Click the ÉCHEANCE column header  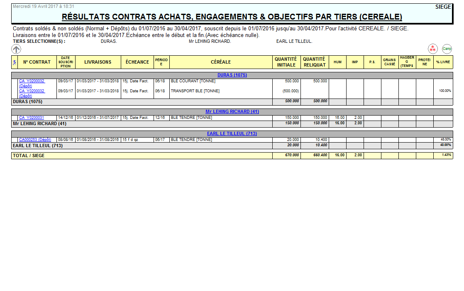137,62
